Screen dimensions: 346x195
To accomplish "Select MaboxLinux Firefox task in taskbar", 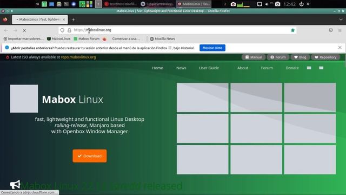I will [194, 4].
